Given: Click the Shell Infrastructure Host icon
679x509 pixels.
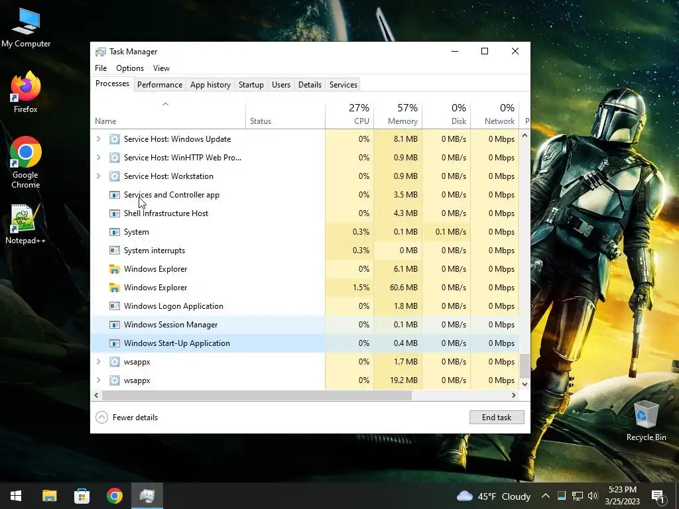Looking at the screenshot, I should point(114,213).
